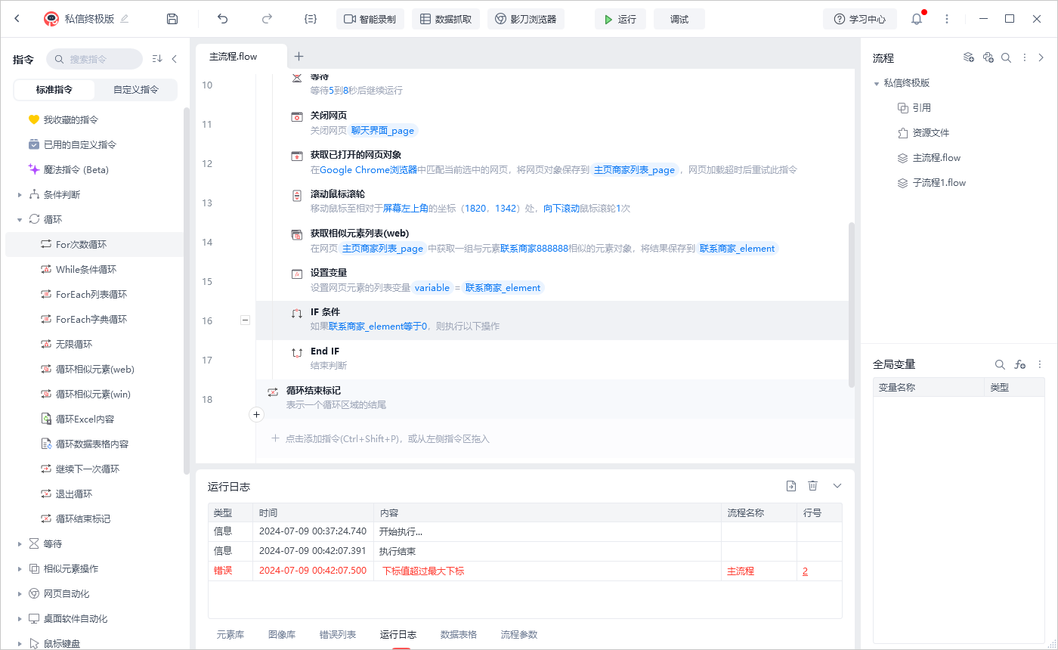The image size is (1058, 650).
Task: Click the export log icon in the run log panel
Action: [x=791, y=486]
